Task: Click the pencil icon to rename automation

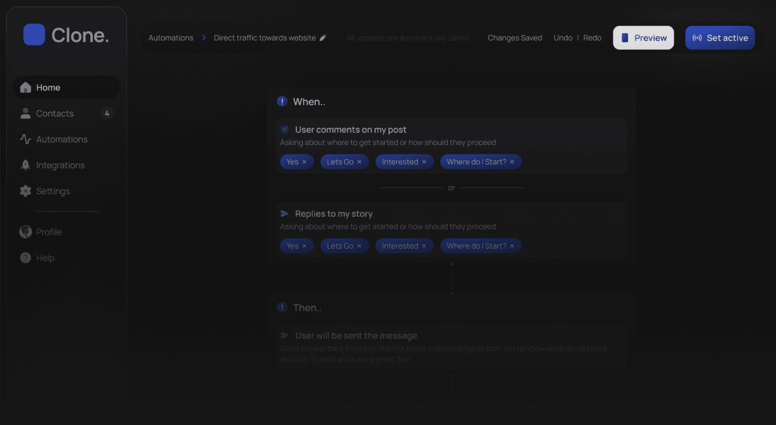Action: 323,38
